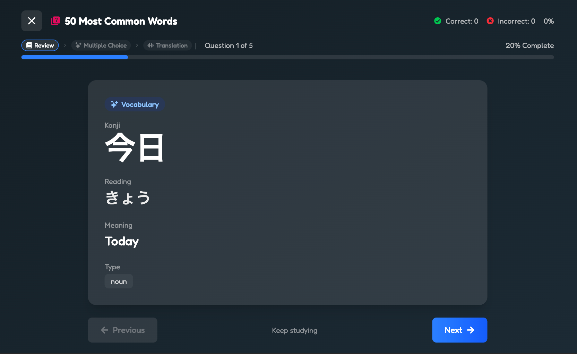Switch on Translation mode
Screen dimensions: 577x354
pos(167,45)
